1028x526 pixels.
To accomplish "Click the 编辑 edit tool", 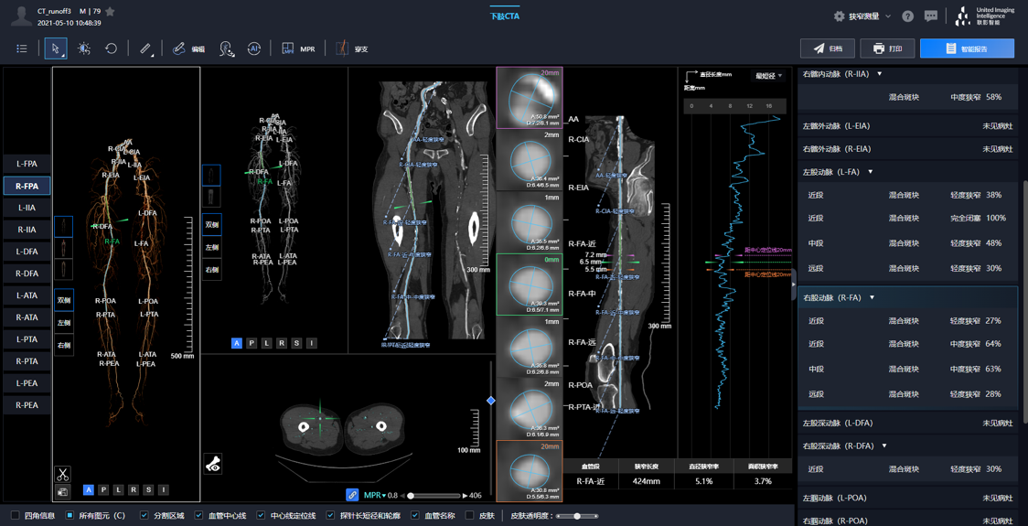I will pos(187,48).
